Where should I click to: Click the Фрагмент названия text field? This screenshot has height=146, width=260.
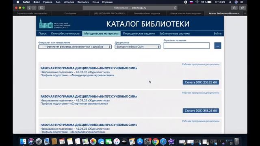pyautogui.click(x=186, y=45)
